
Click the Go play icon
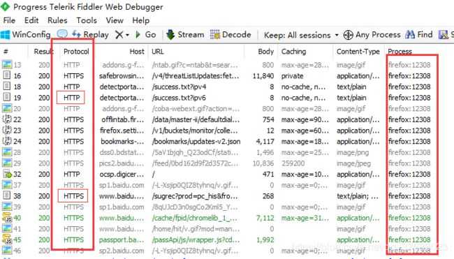coord(138,35)
